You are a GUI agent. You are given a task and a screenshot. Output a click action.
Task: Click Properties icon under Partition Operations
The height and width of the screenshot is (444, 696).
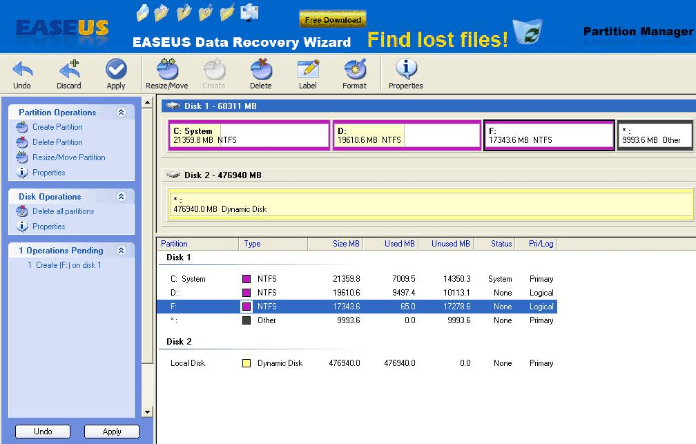(x=22, y=173)
